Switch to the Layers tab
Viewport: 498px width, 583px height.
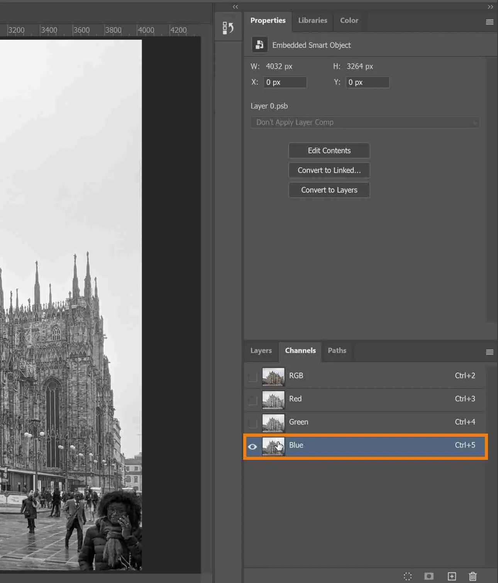click(x=261, y=351)
